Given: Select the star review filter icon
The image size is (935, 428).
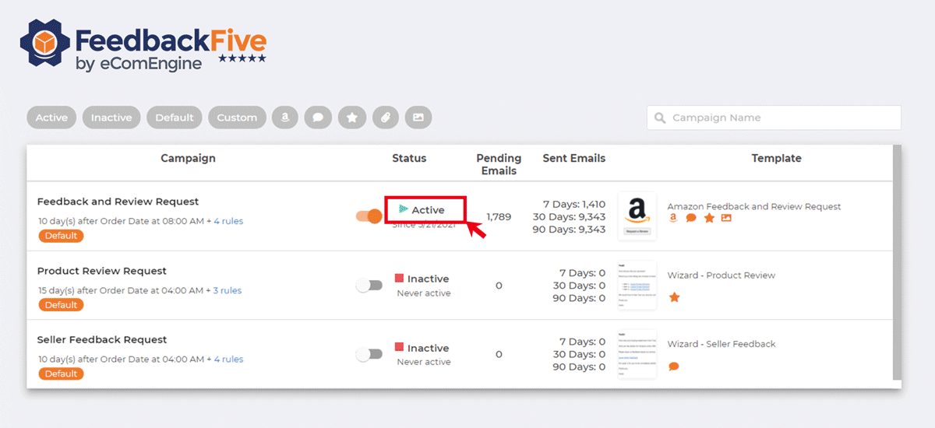Looking at the screenshot, I should 352,118.
